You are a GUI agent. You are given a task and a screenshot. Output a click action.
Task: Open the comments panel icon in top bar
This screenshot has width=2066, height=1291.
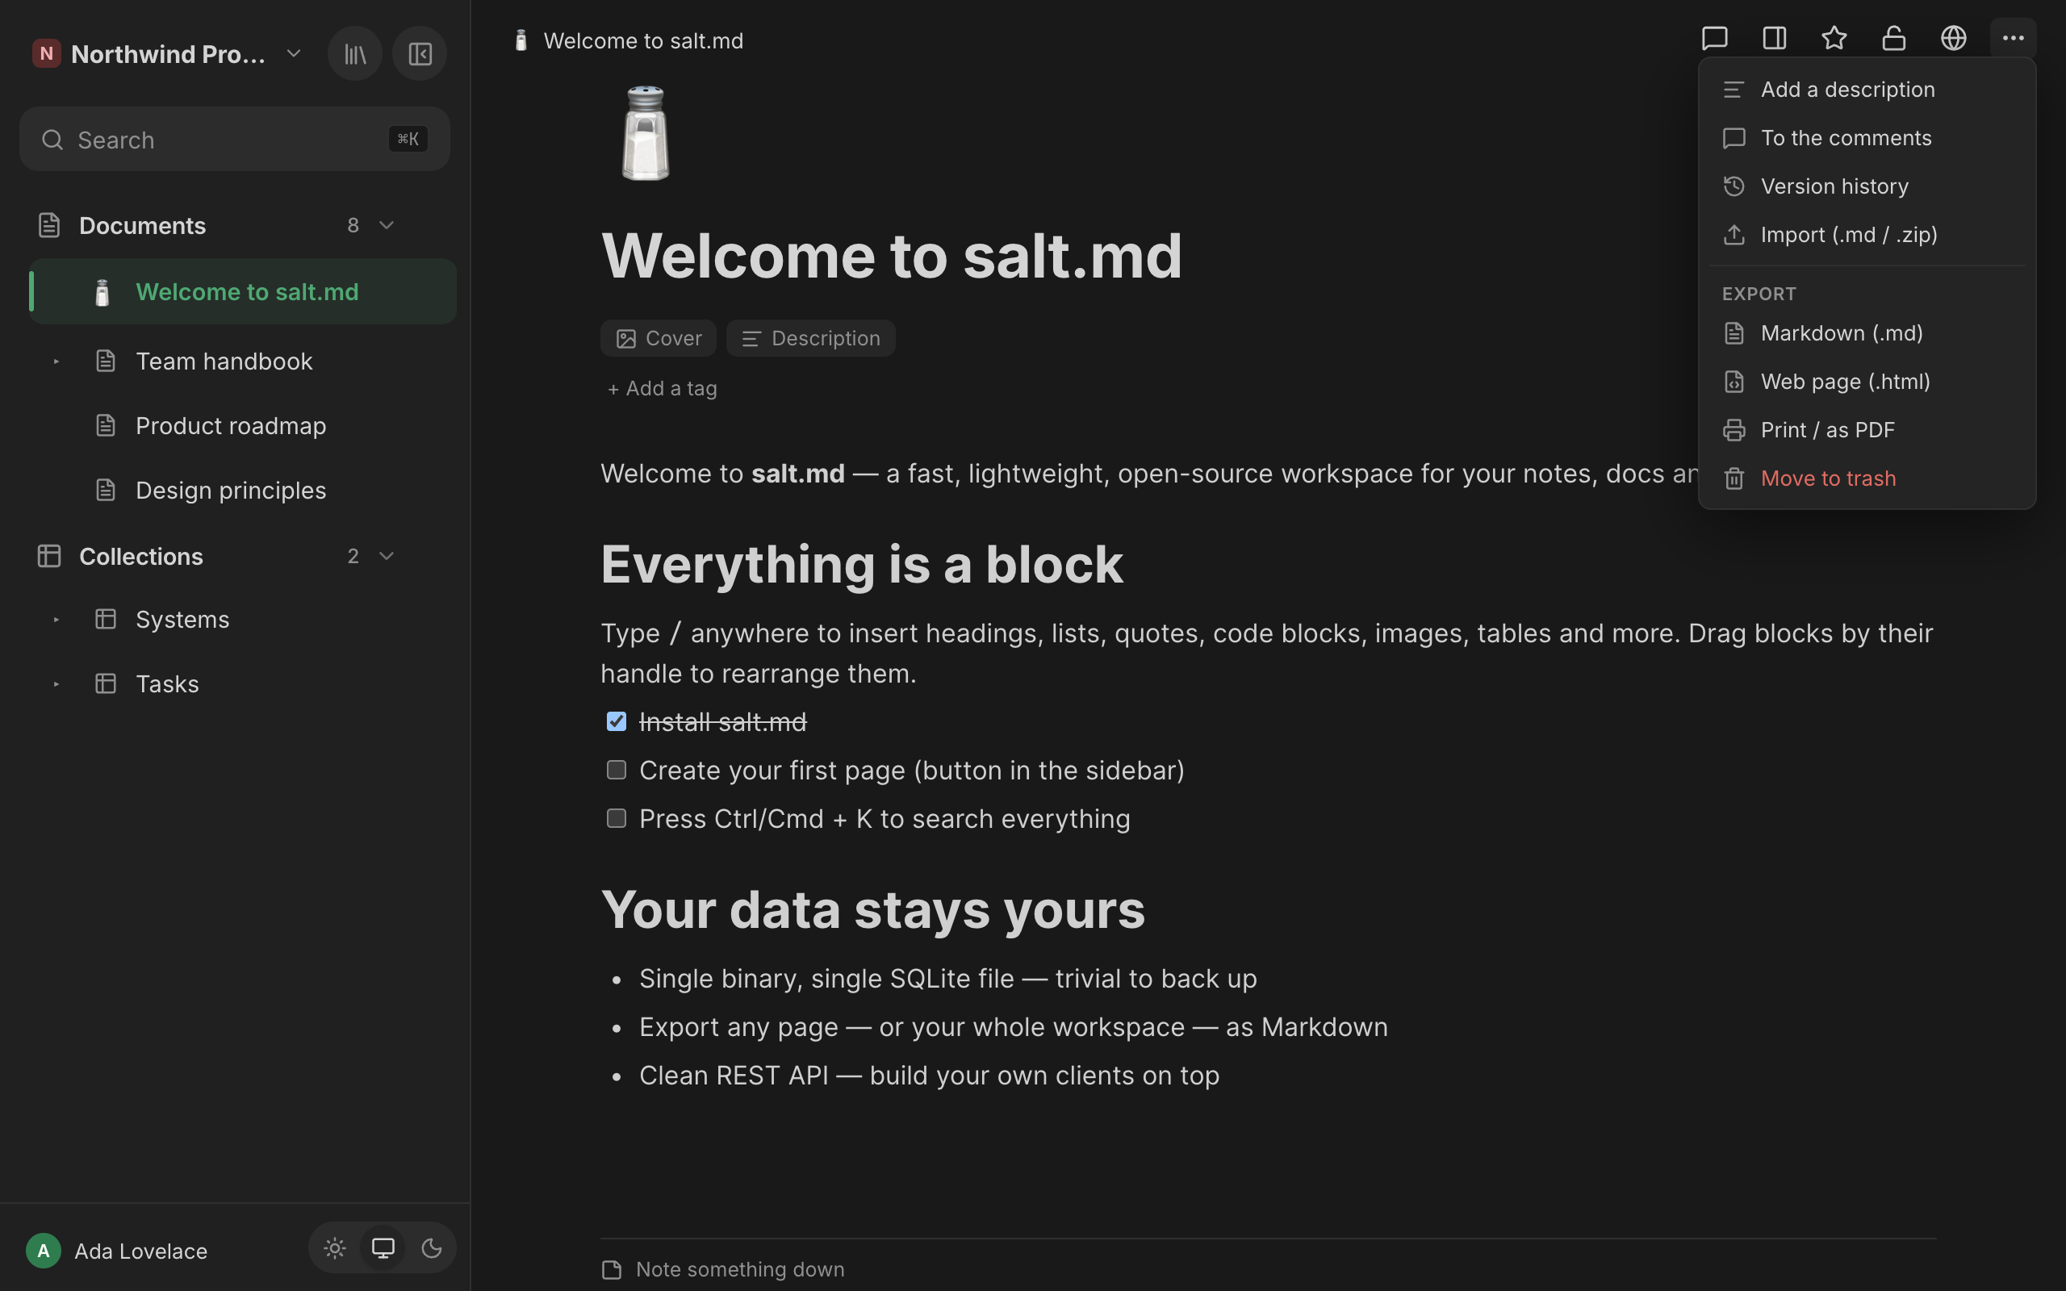[1714, 39]
